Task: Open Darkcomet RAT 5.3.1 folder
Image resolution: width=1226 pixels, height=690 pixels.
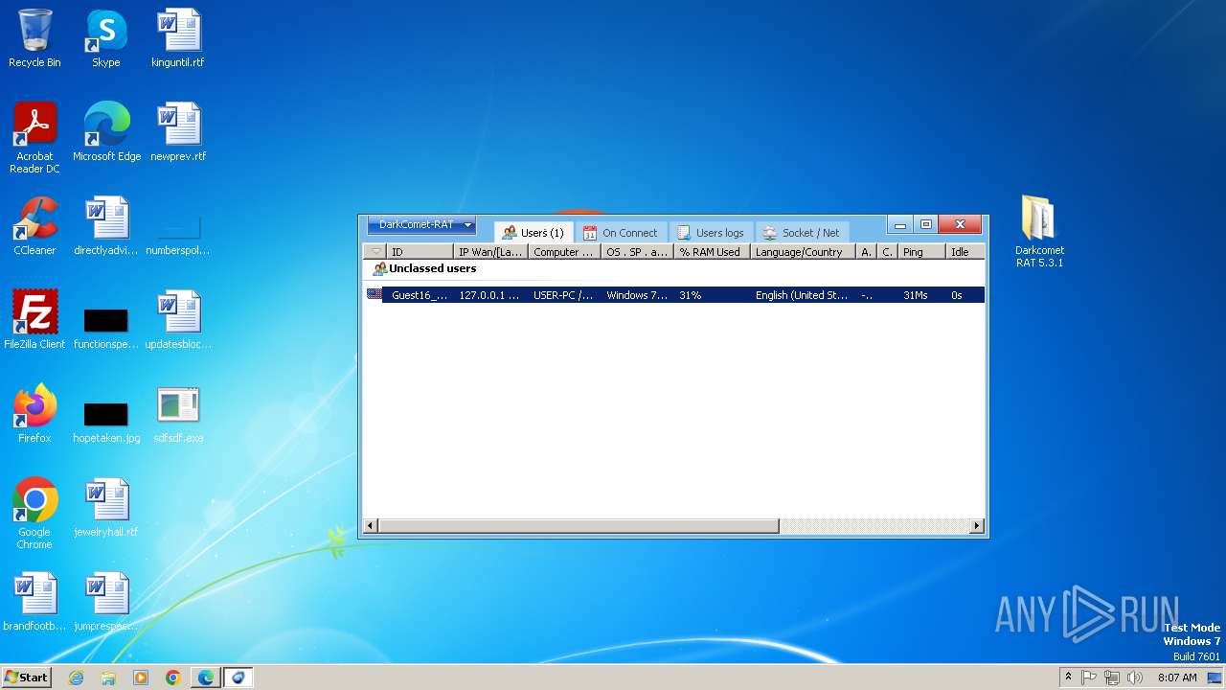Action: [1039, 231]
